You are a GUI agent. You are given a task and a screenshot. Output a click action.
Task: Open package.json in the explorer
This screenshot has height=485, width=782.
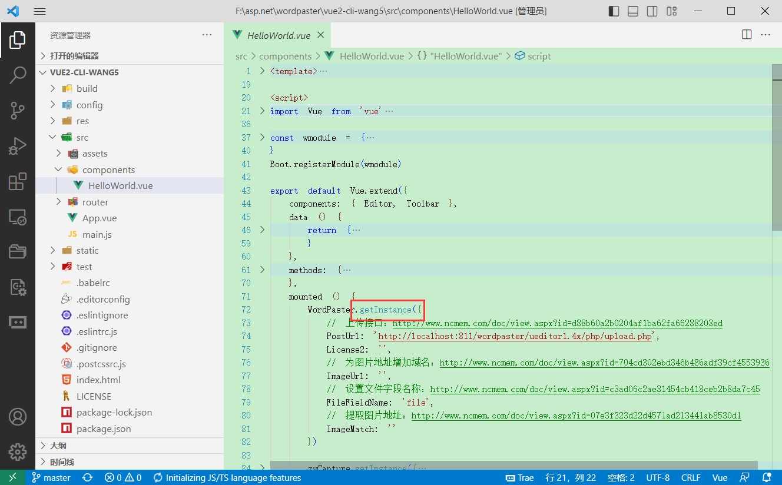(104, 428)
